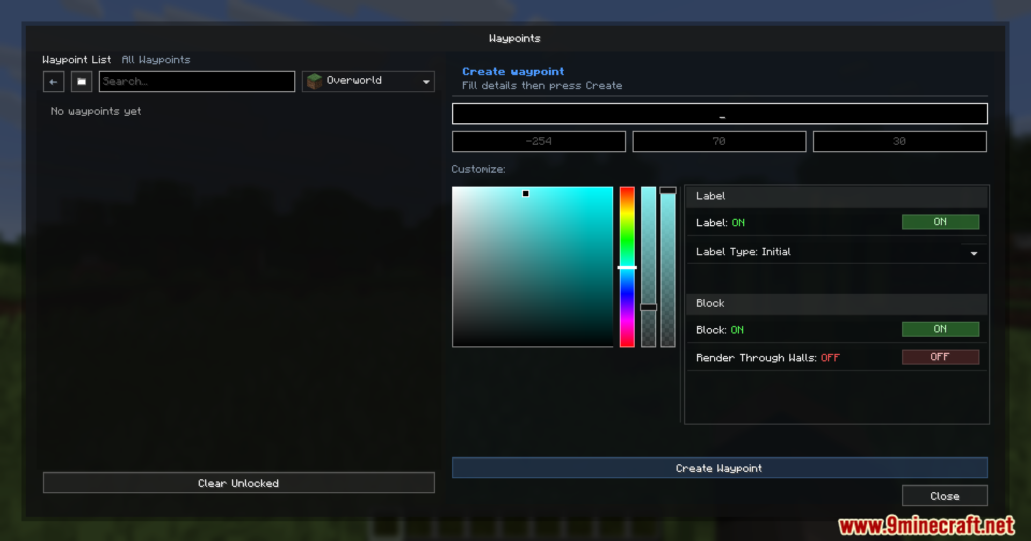The width and height of the screenshot is (1031, 541).
Task: Switch to the All Waypoints tab
Action: [x=156, y=60]
